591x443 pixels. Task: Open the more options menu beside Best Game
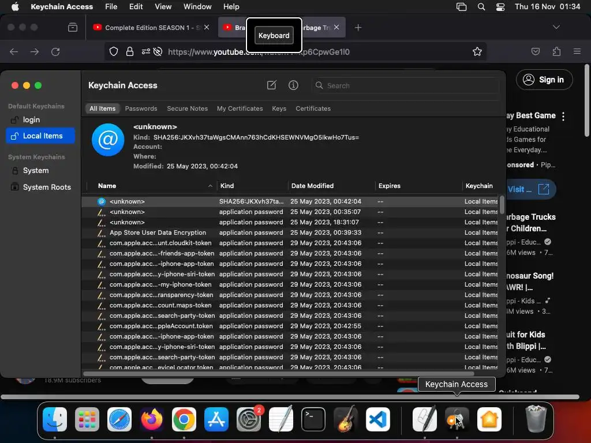563,117
